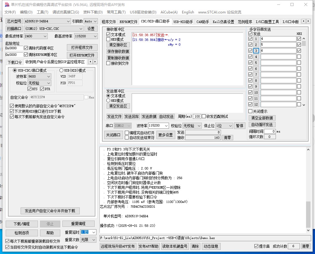The image size is (315, 254).
Task: Select USB(HID)模式 radio button
Action: [61, 70]
